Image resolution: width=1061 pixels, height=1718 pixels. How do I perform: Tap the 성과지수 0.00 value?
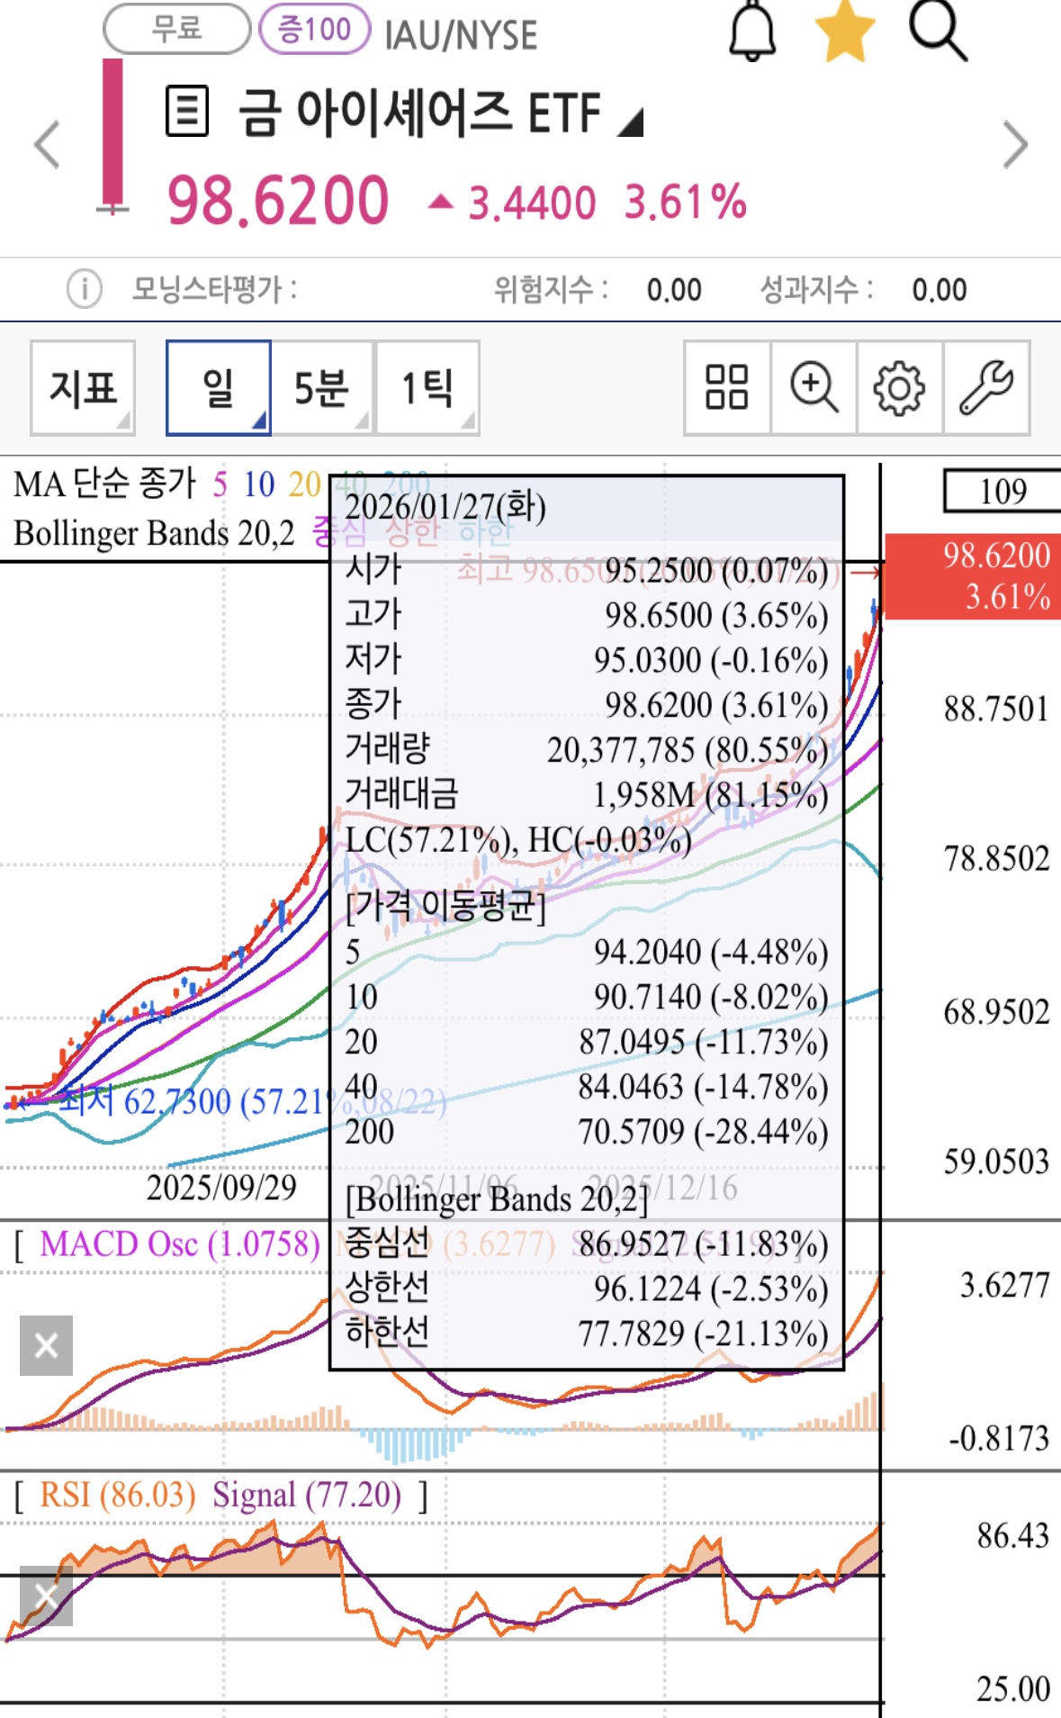[940, 290]
